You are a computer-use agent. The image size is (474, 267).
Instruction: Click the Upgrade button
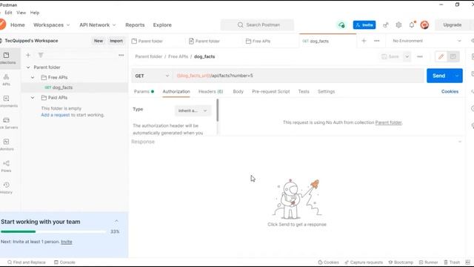453,24
